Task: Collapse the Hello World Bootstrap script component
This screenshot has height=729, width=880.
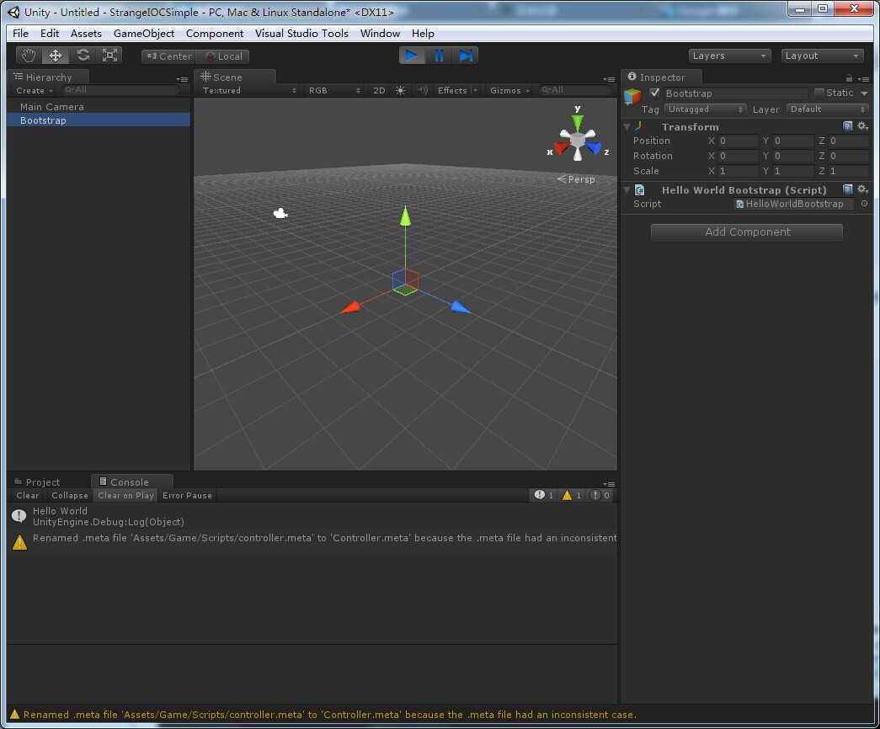Action: click(x=627, y=190)
